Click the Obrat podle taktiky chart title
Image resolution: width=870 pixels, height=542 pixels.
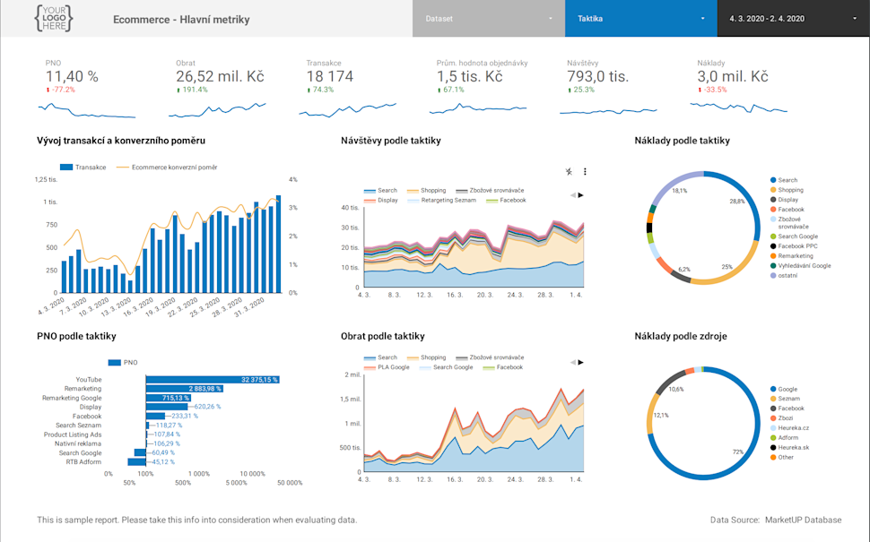pyautogui.click(x=383, y=336)
